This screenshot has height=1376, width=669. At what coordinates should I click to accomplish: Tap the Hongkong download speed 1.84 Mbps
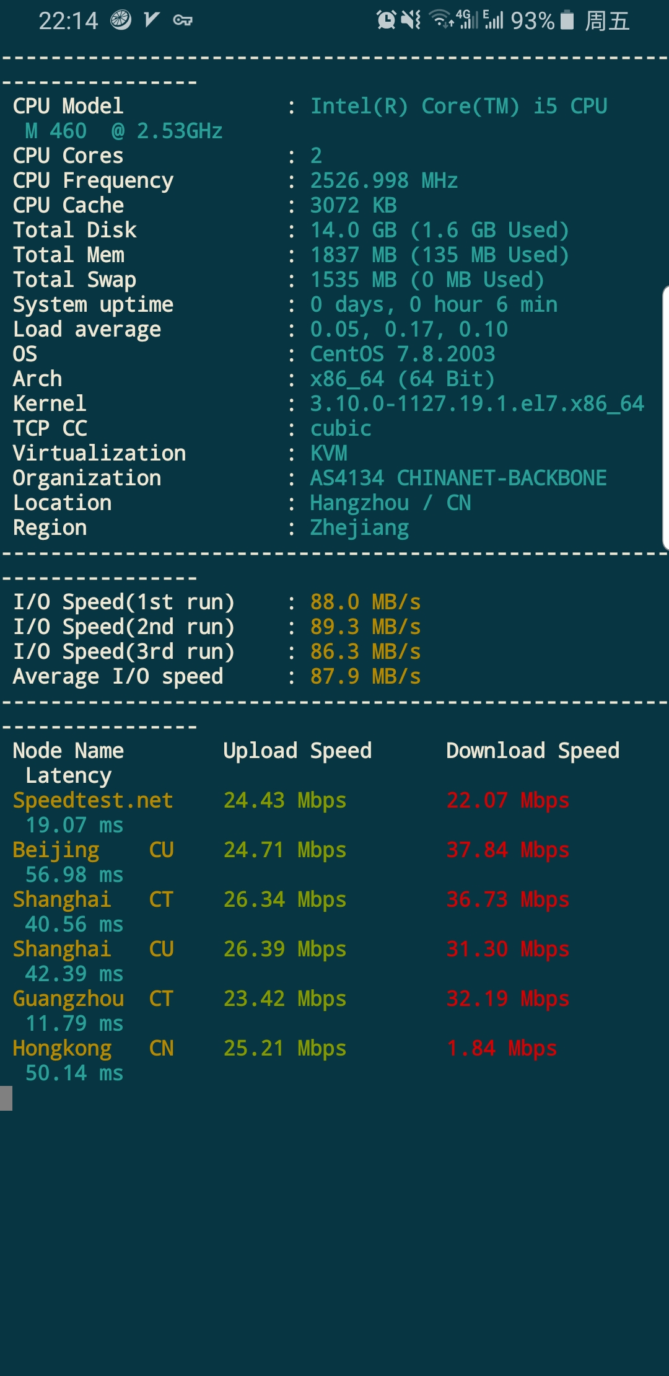pyautogui.click(x=502, y=1048)
